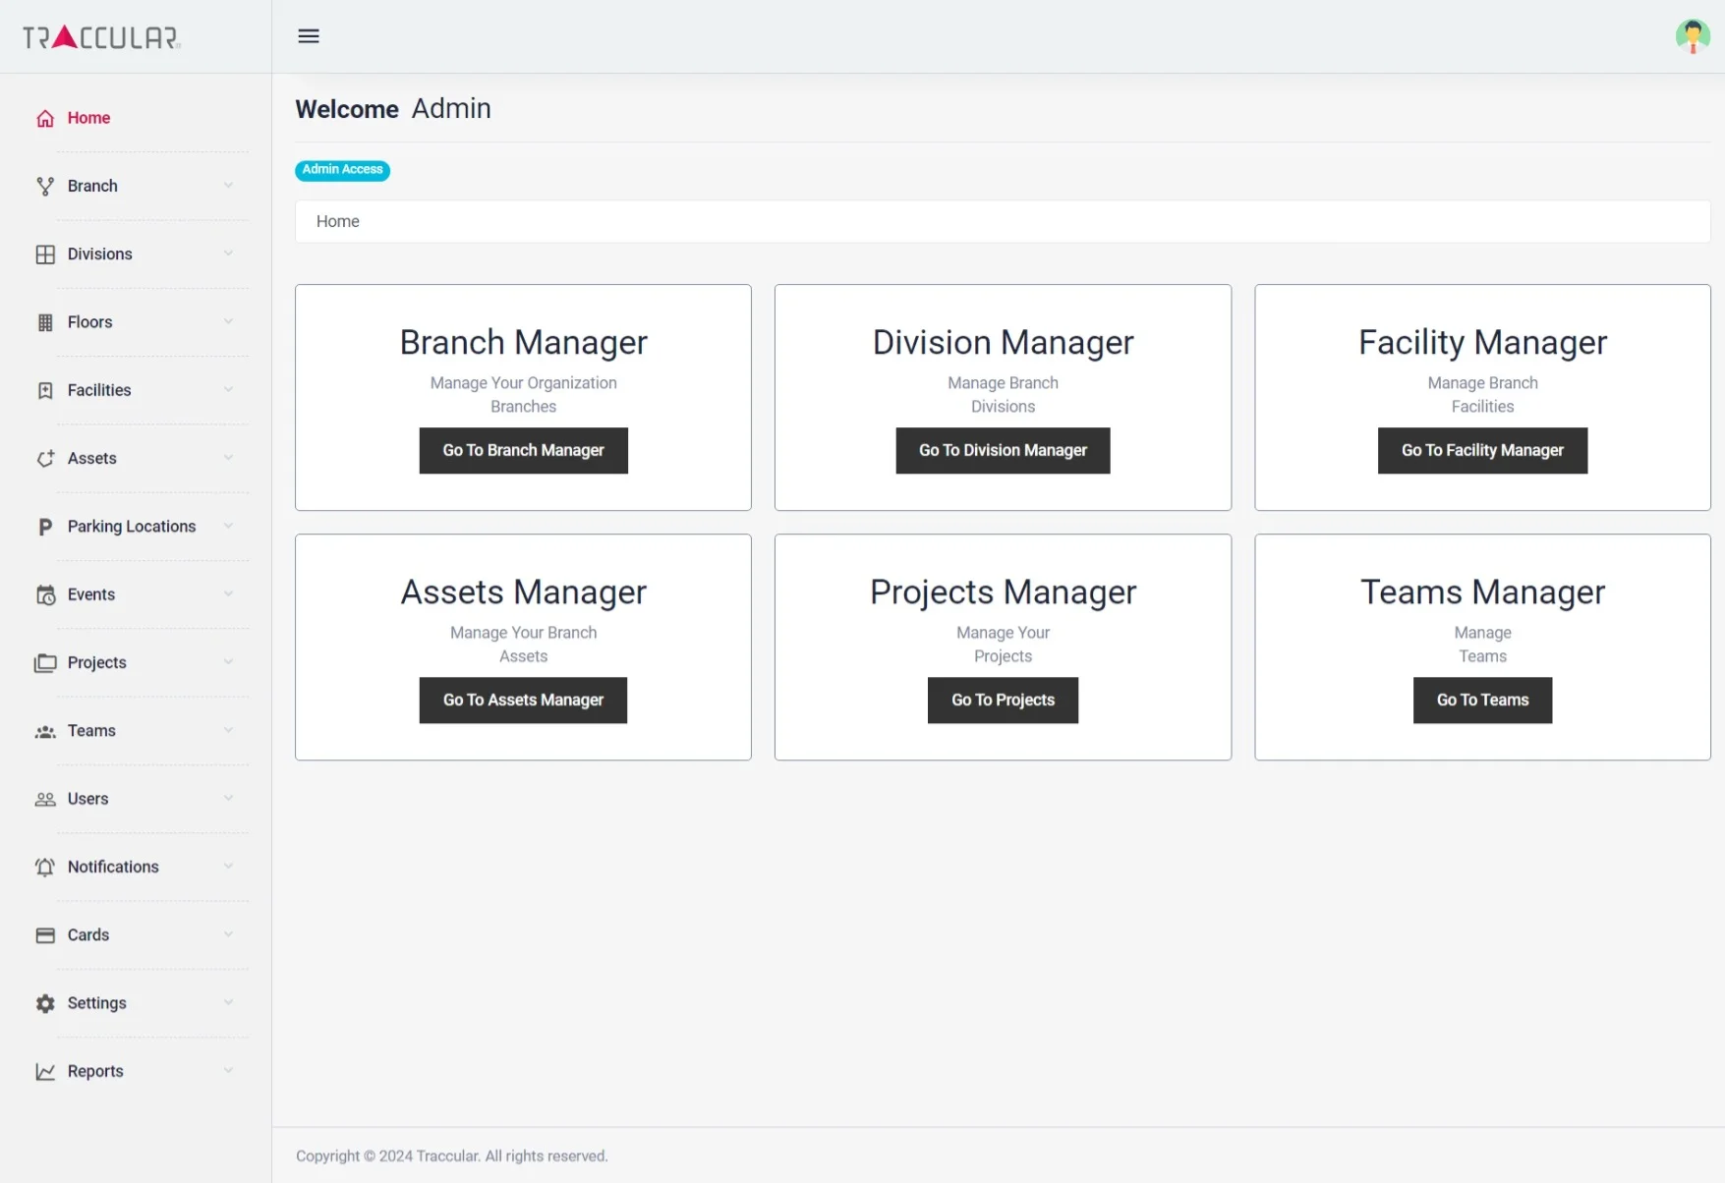
Task: Click the Traccular logo
Action: pyautogui.click(x=101, y=37)
